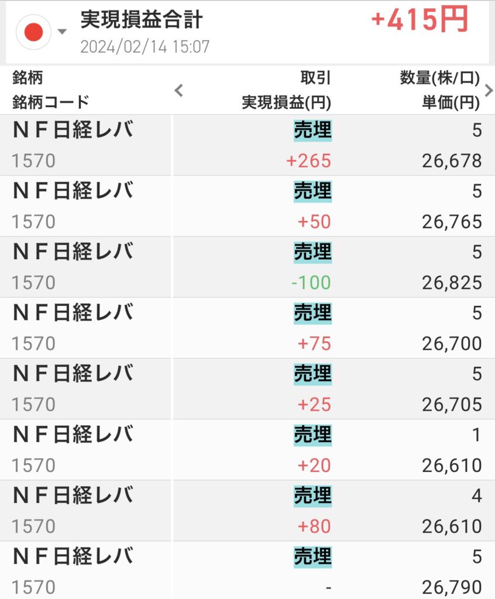495x599 pixels.
Task: Click 売埋 badge in the 26,678 row
Action: pos(312,130)
